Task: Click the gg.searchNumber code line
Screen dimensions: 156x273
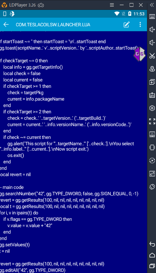Action: click(x=69, y=194)
